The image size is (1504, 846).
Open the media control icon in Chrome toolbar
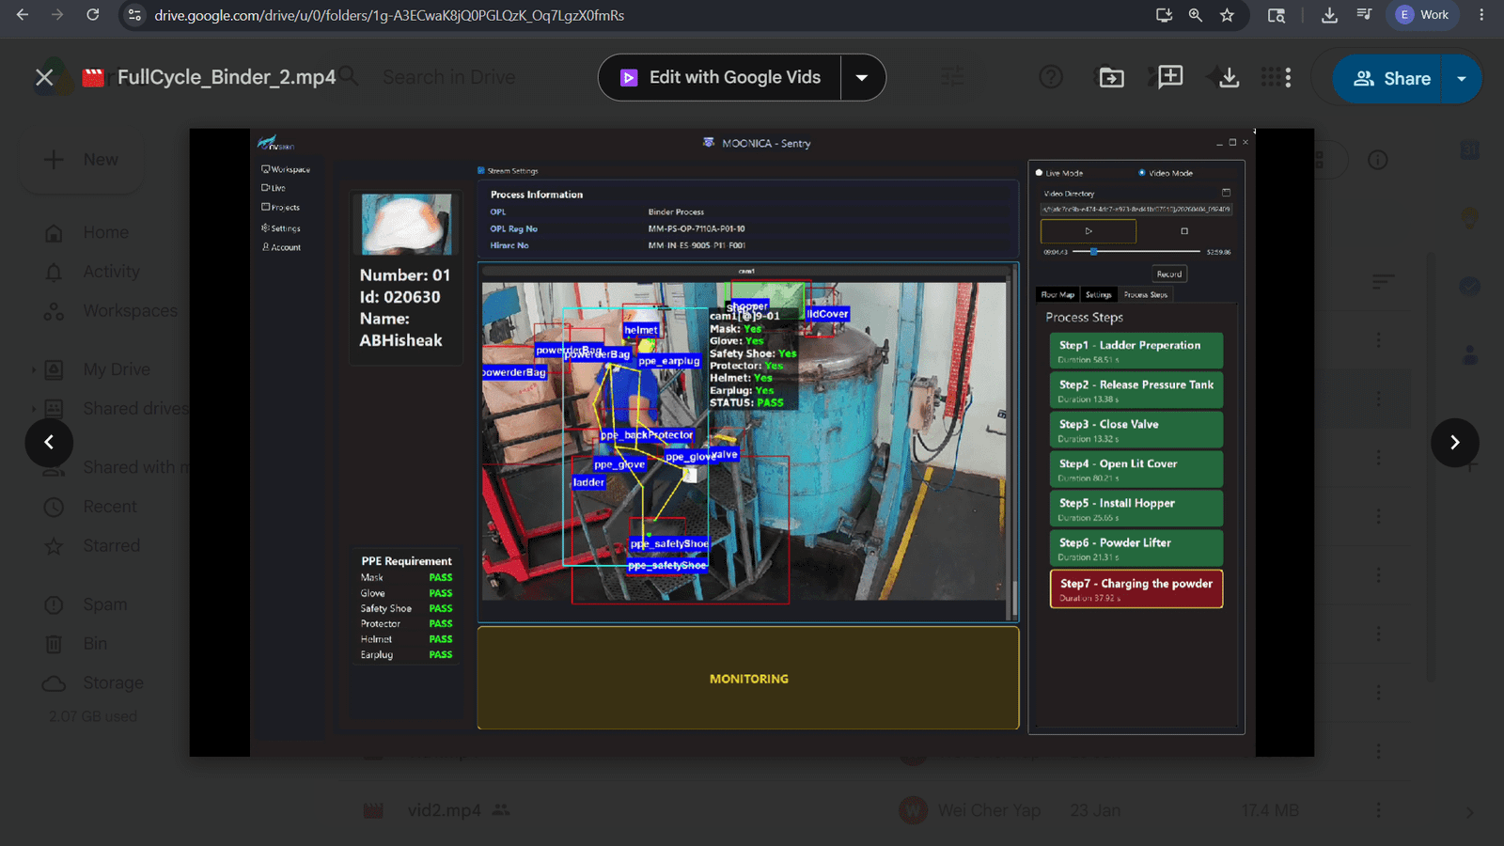[1364, 15]
